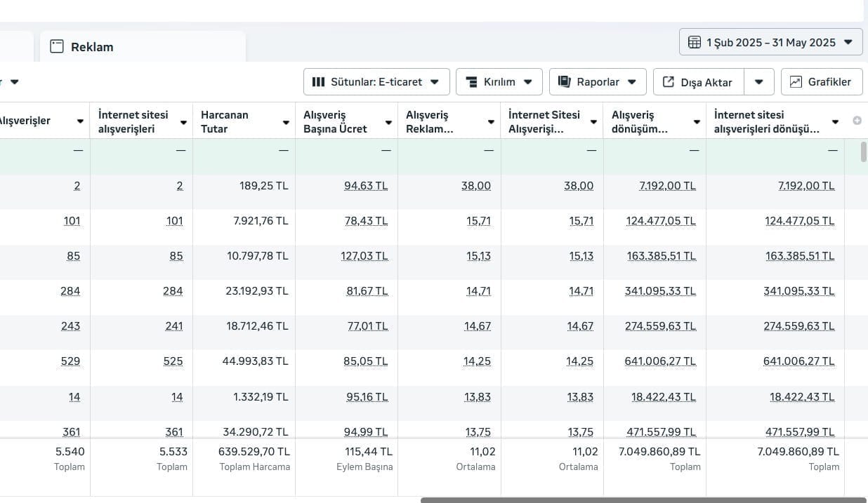Open Alışveriş Başına Ücret column arrow
Viewport: 868px width, 503px height.
click(388, 122)
